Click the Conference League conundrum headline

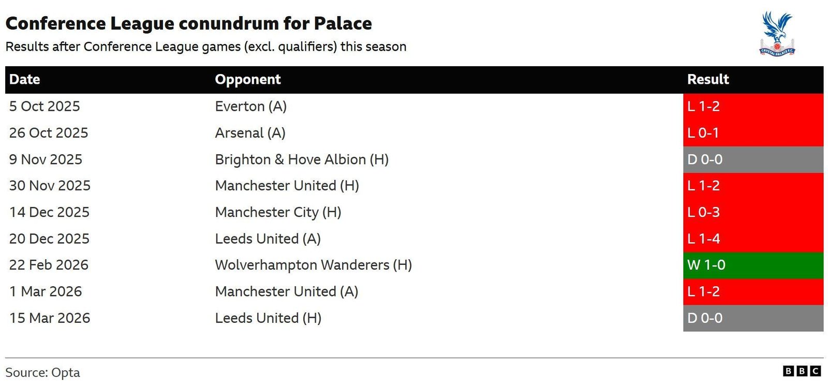pos(188,24)
